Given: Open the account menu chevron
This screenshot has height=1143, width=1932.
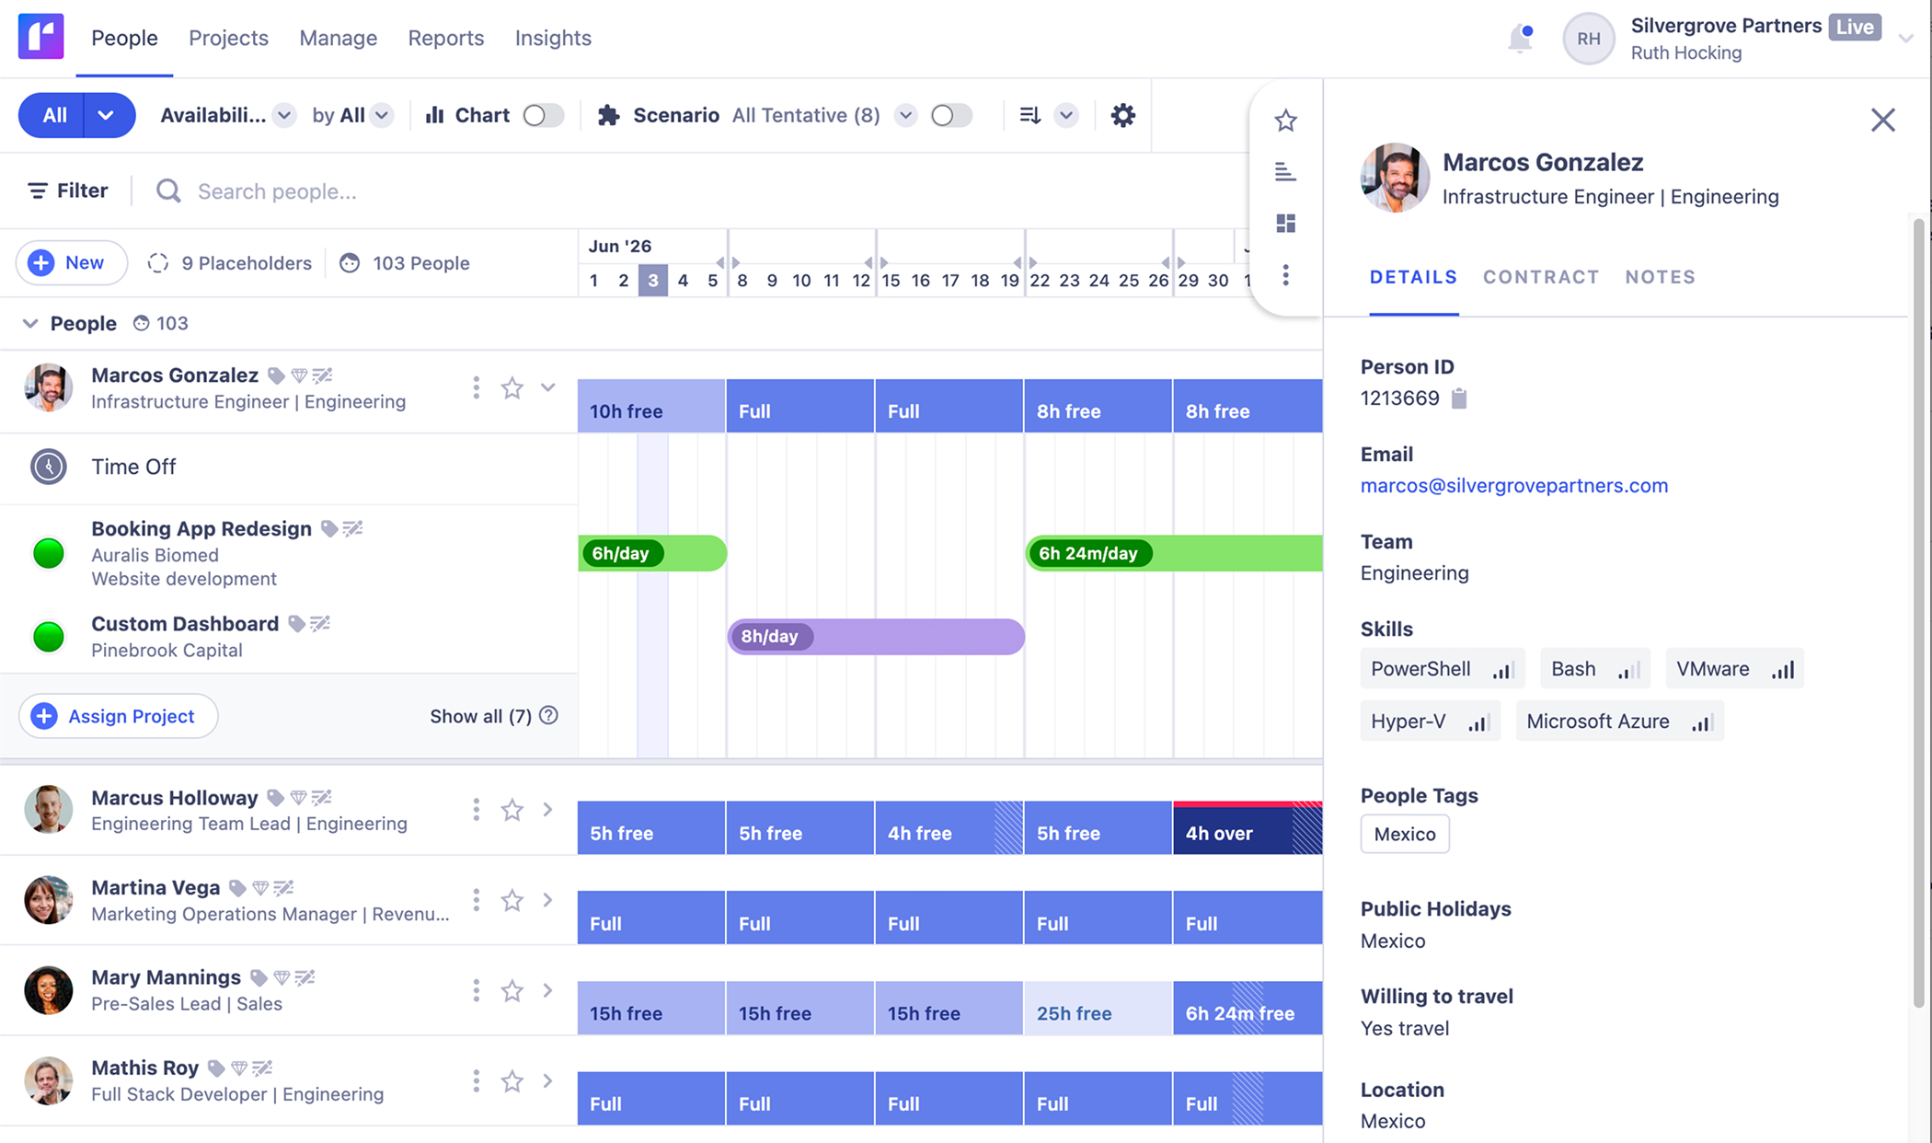Looking at the screenshot, I should coord(1906,39).
